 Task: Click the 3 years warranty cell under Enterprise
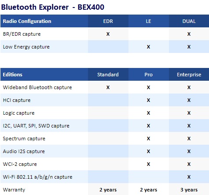(189, 190)
